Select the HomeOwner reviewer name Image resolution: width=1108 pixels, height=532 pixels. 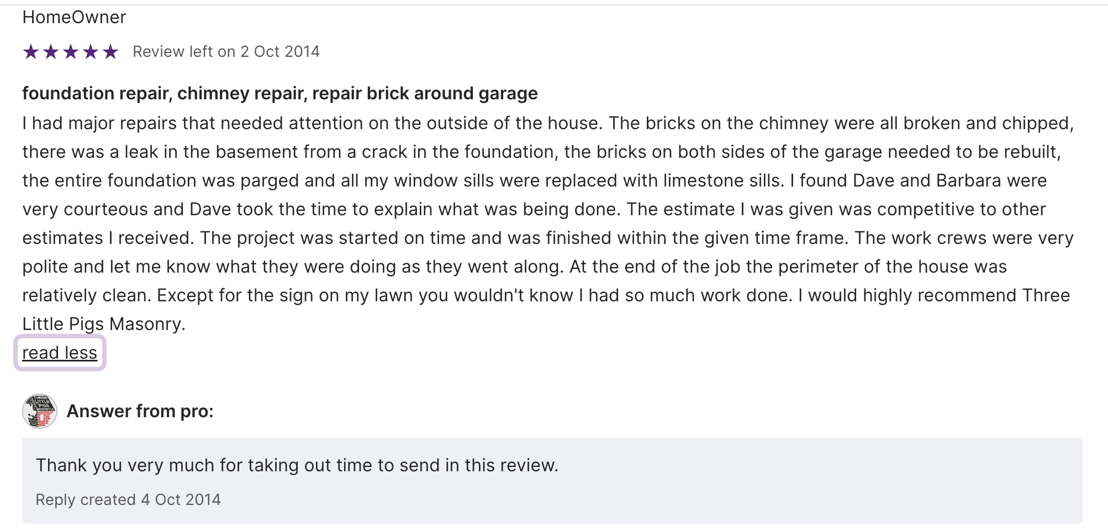(x=74, y=17)
